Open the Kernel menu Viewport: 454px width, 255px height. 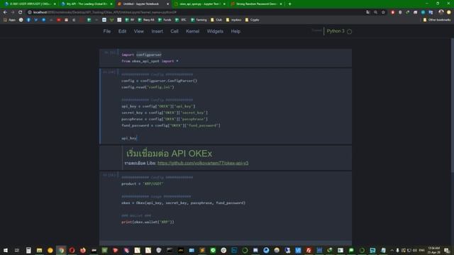(192, 31)
